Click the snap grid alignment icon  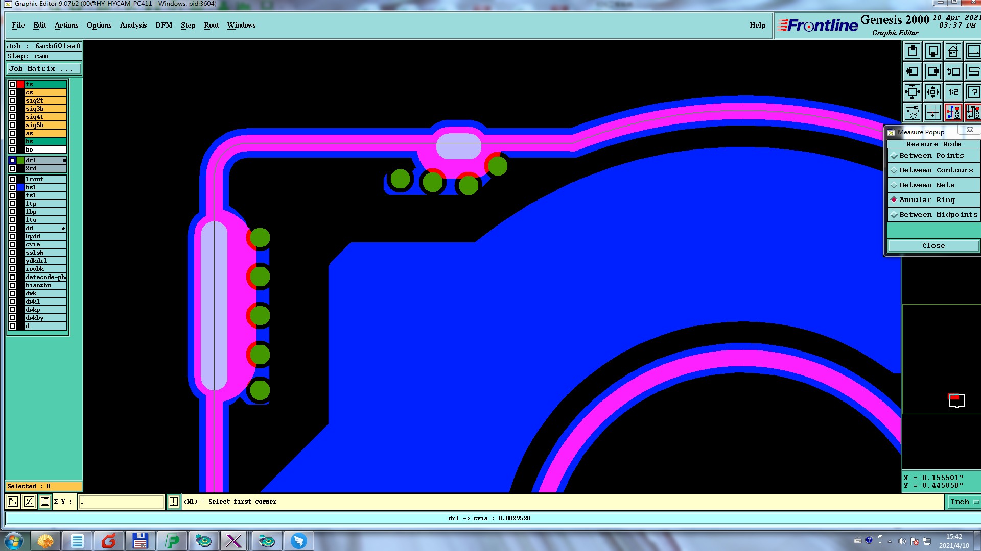tap(933, 112)
